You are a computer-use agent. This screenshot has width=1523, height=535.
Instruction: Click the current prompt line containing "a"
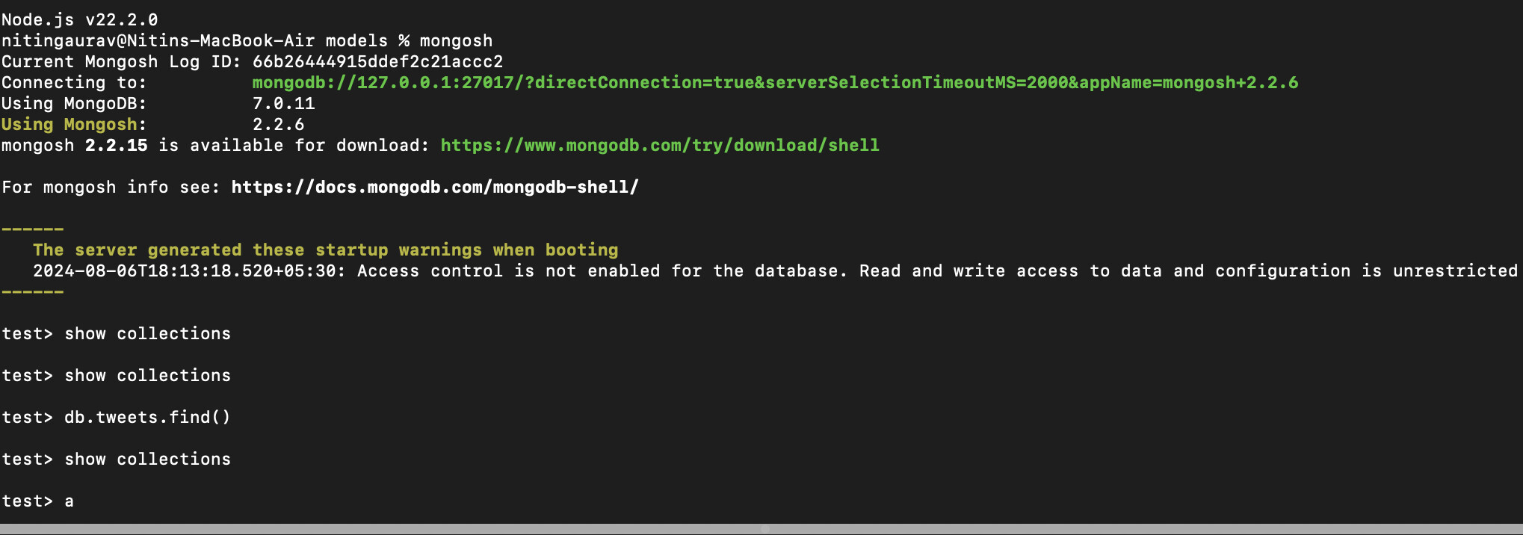69,501
